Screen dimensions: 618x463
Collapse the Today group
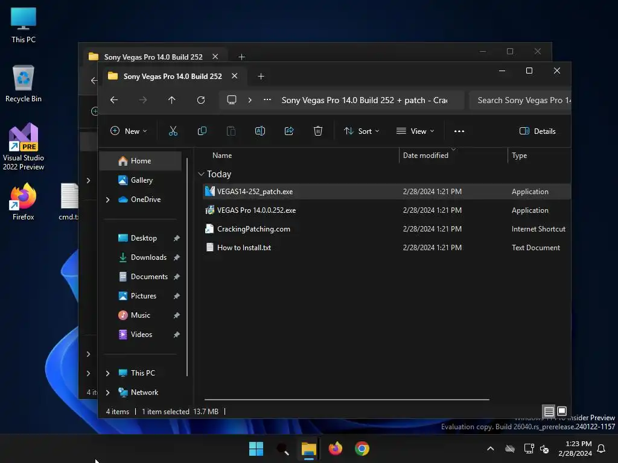tap(201, 174)
